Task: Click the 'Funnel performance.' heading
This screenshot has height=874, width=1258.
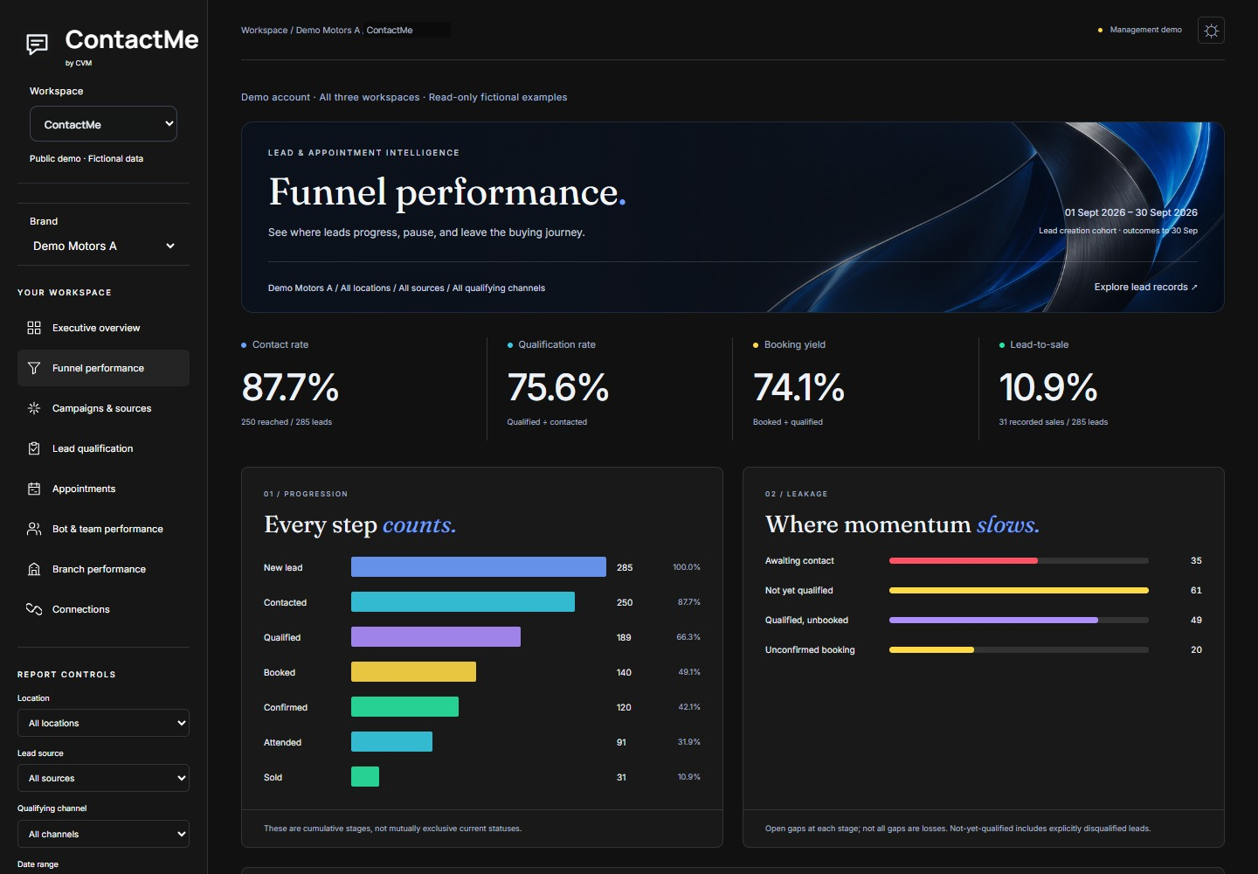Action: (447, 191)
